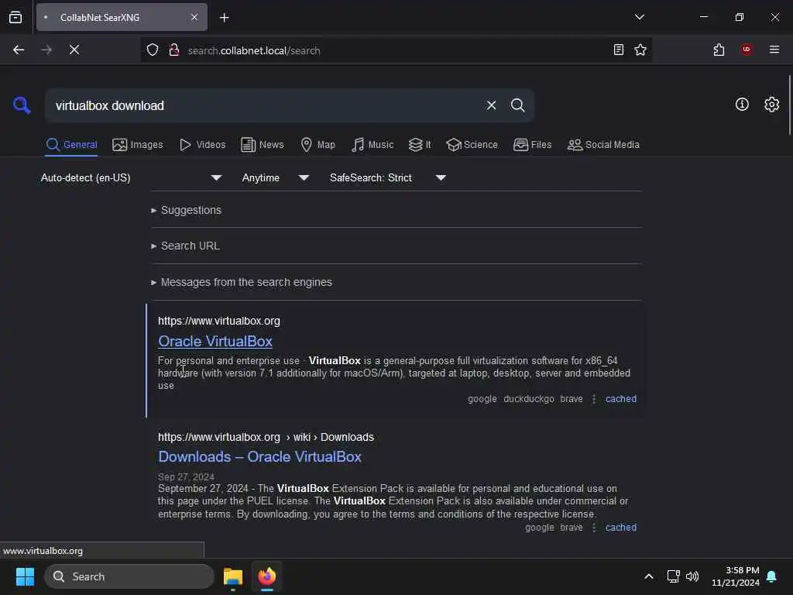Expand Messages from the search engines
The image size is (793, 595).
[242, 282]
